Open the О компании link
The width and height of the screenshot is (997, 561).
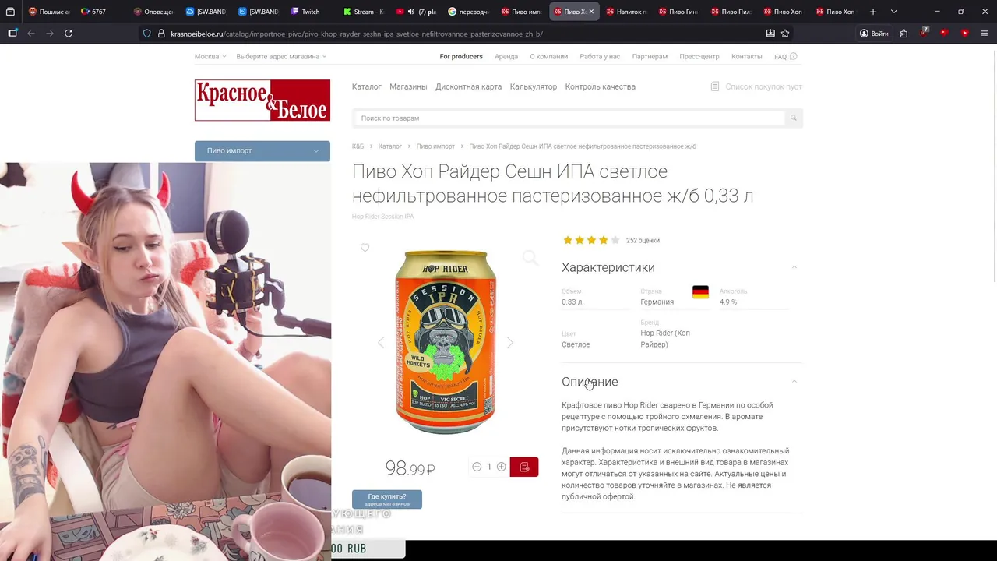[x=549, y=56]
